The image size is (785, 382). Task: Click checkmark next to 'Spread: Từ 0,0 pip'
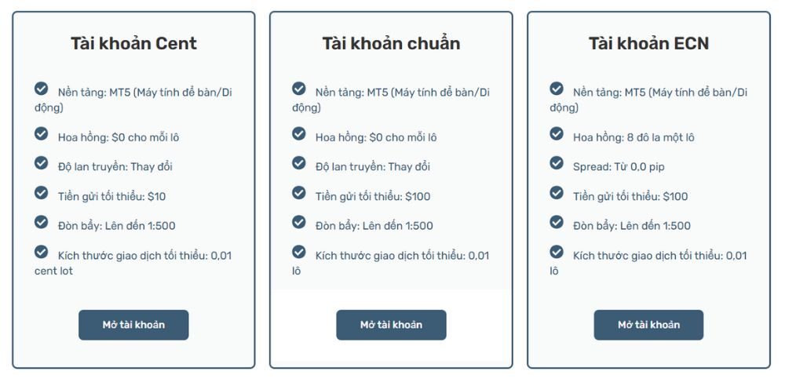[x=557, y=163]
